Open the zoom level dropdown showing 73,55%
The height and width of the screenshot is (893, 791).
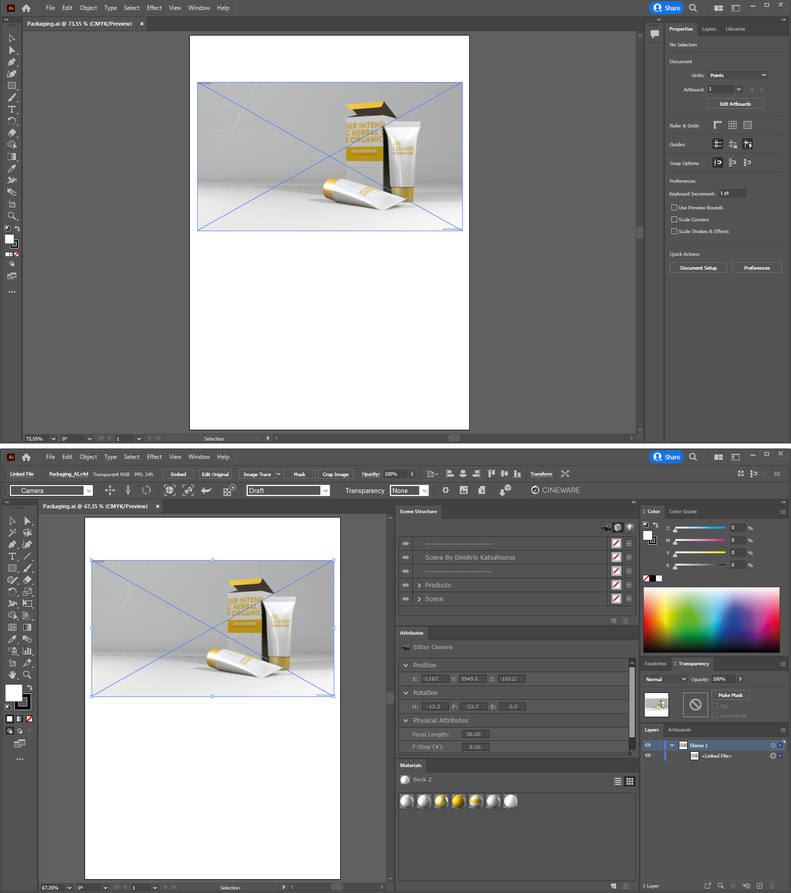[x=53, y=439]
